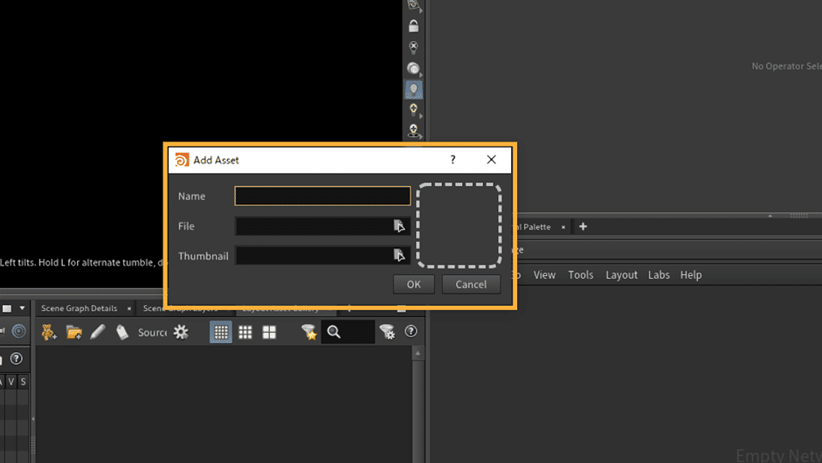Open the Help menu in network editor

(691, 275)
